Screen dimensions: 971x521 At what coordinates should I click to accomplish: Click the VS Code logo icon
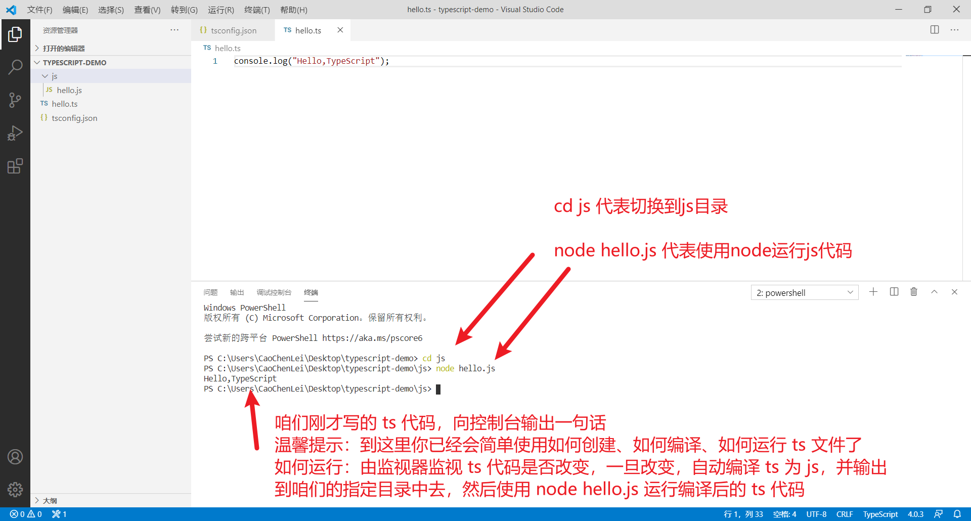[11, 10]
